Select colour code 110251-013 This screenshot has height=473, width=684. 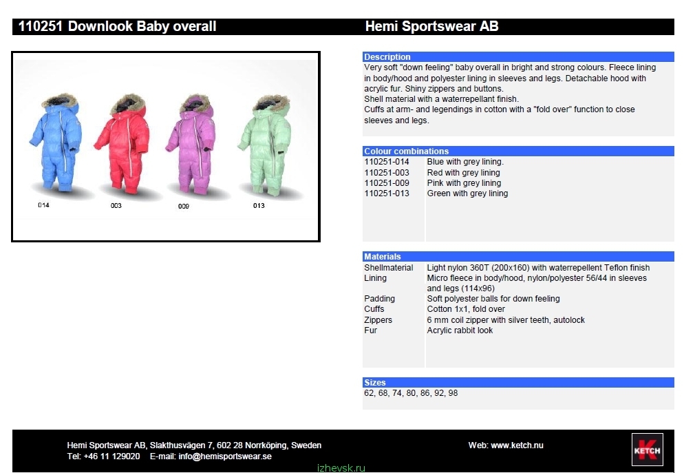pos(387,193)
